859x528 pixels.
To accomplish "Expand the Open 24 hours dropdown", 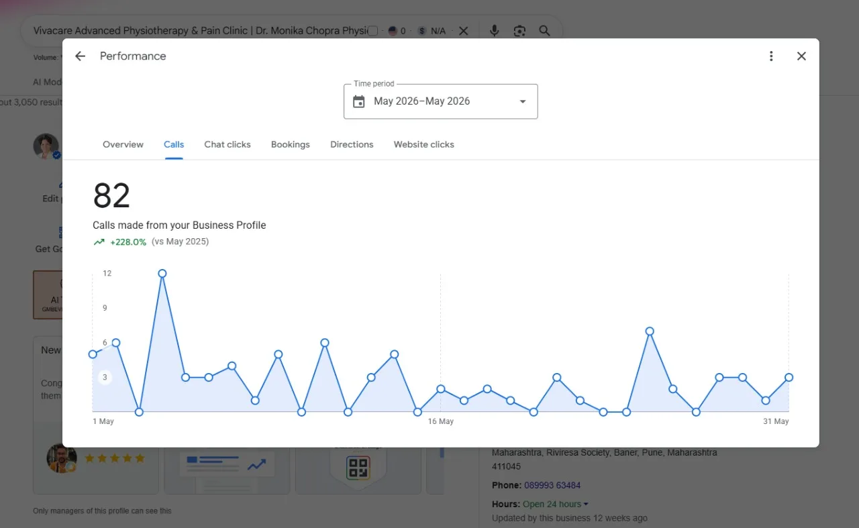I will pos(586,505).
